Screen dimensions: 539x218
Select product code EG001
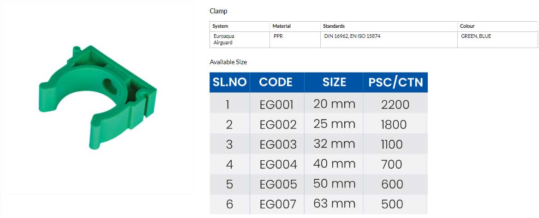pyautogui.click(x=277, y=104)
